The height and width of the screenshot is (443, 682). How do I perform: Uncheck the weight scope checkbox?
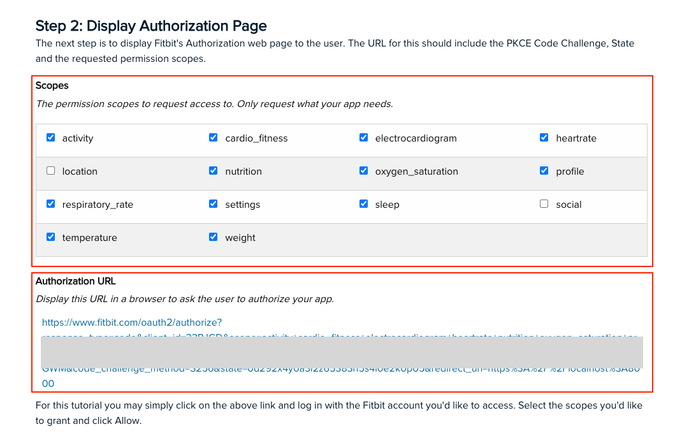click(x=213, y=236)
